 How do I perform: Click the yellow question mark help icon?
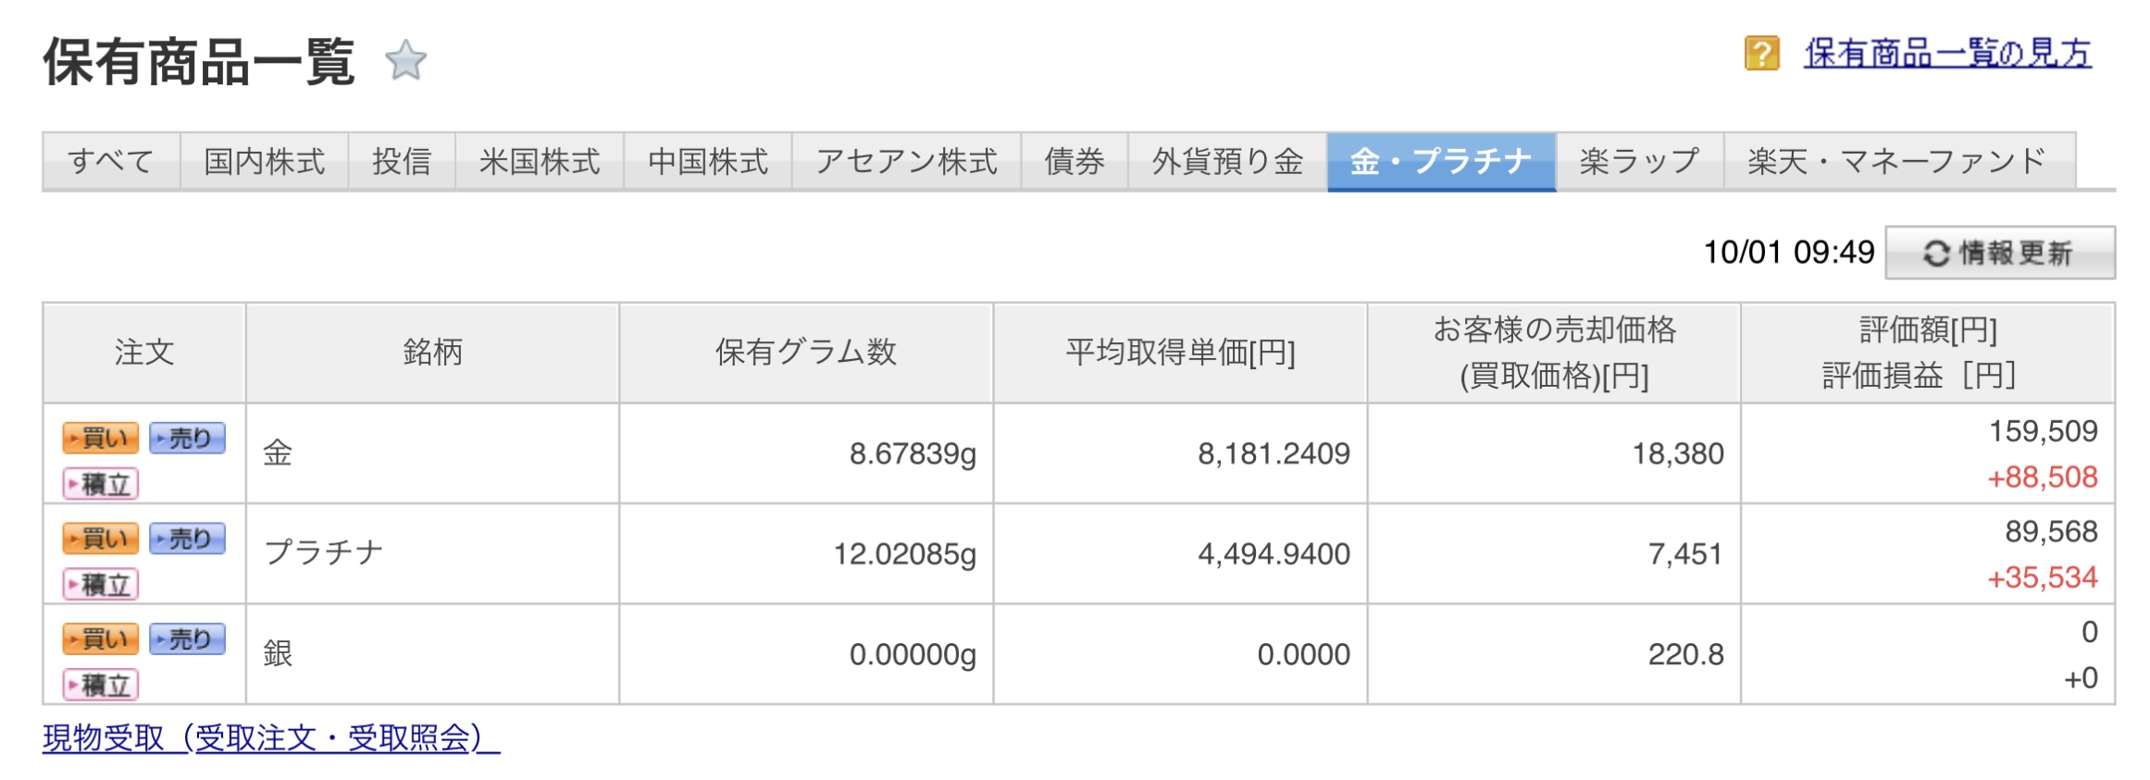1761,54
